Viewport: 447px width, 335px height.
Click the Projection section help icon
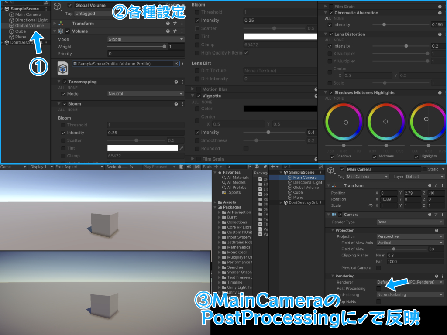(x=437, y=230)
